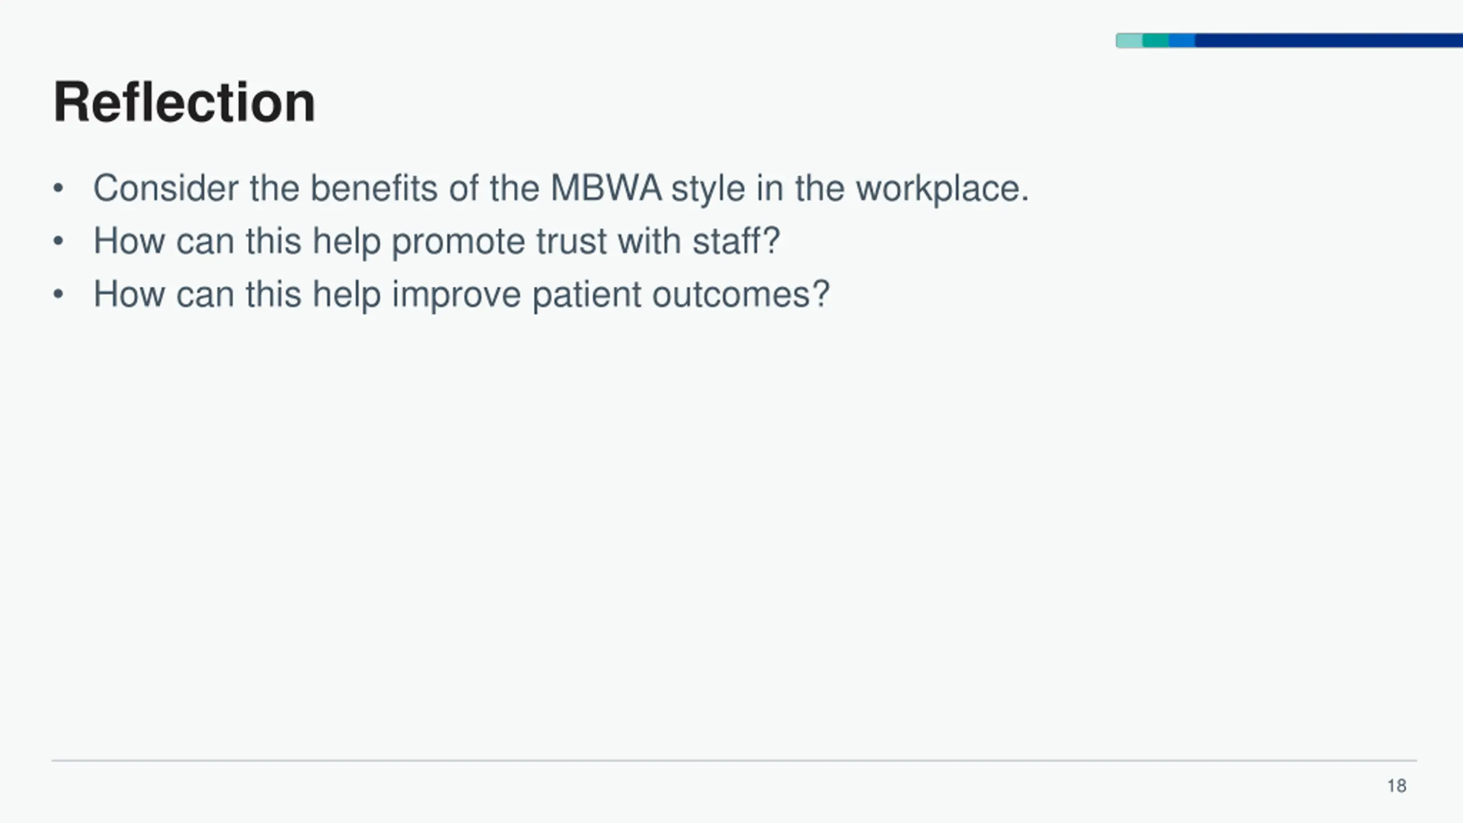Click the word "workplace." in first bullet
Viewport: 1463px width, 823px height.
[942, 189]
